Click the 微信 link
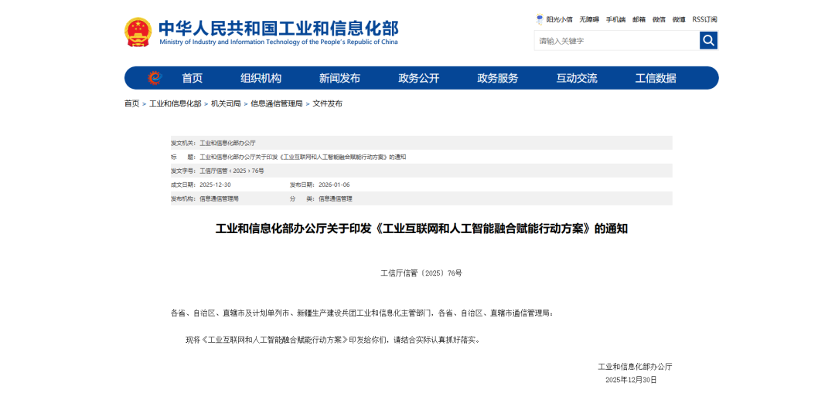Viewport: 835px width, 393px height. 659,19
